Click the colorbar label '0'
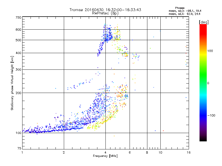This screenshot has height=166, width=222. [x=208, y=83]
